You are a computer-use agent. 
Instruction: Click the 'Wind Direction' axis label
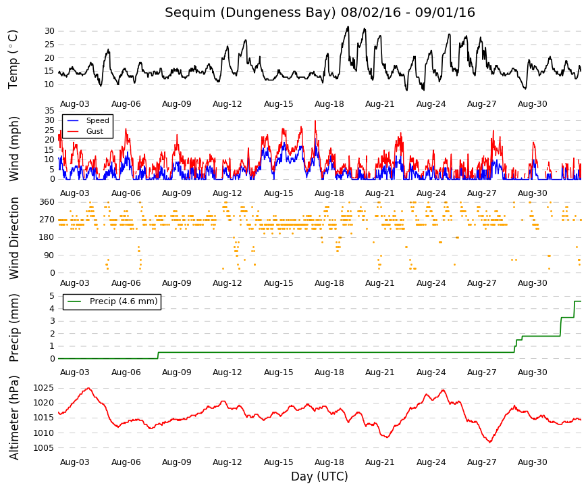(14, 238)
